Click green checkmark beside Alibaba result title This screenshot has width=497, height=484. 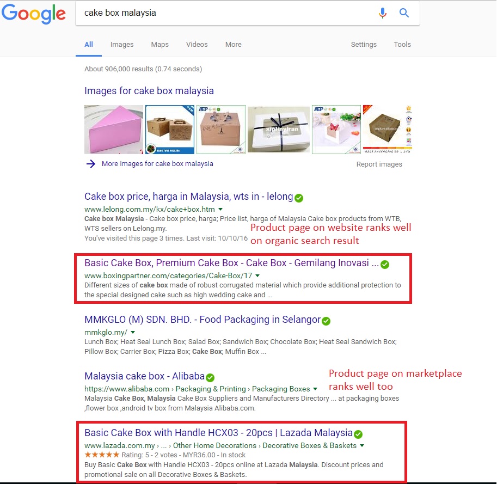(210, 377)
